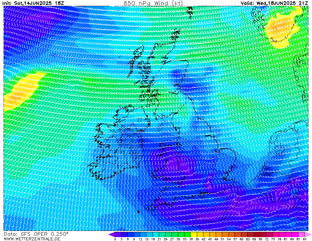Click the dark red legend swatch between 66 and 69
The image size is (312, 241).
257,234
